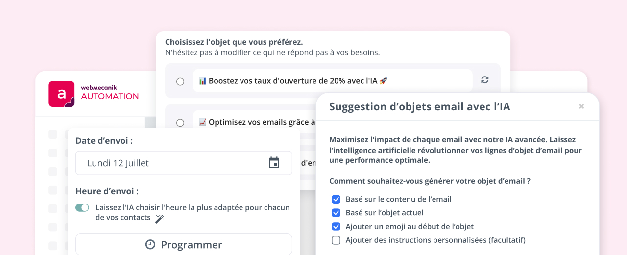The height and width of the screenshot is (255, 627).
Task: Click the WEBMECANIK AUTOMATION brand text
Action: tap(110, 93)
